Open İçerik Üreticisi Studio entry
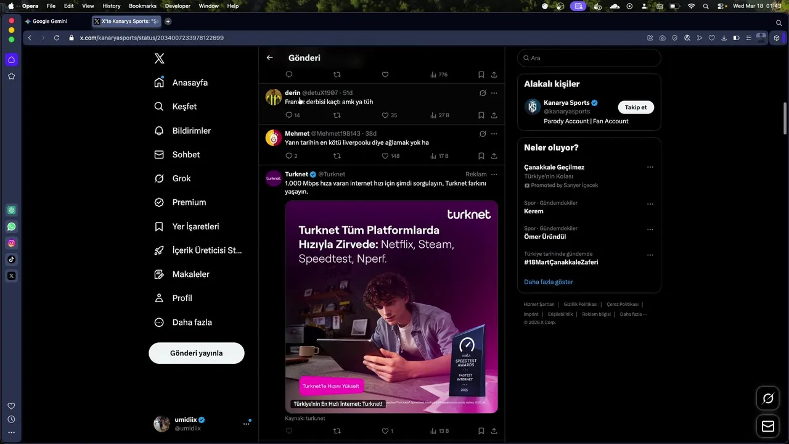The height and width of the screenshot is (444, 789). (x=198, y=250)
